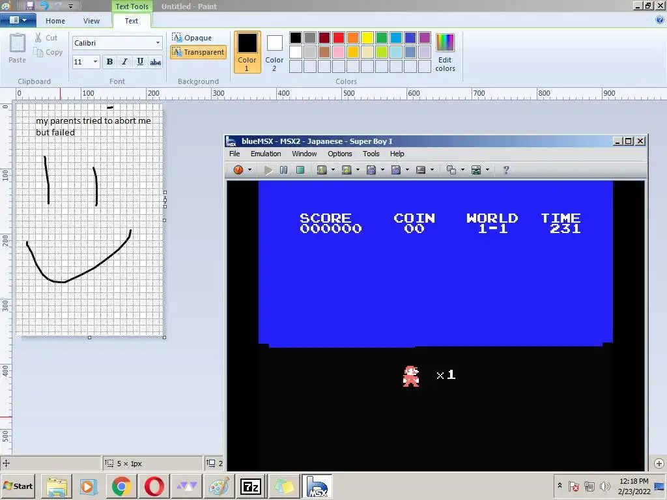Screen dimensions: 667x500
Task: Expand cartridge slot 2 dropdown arrow
Action: [x=358, y=170]
